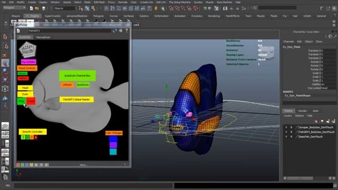Toggle R reference for Grouper_BodyGeo_DontTouch layer
Screen dimensions: 338x190
tap(291, 127)
